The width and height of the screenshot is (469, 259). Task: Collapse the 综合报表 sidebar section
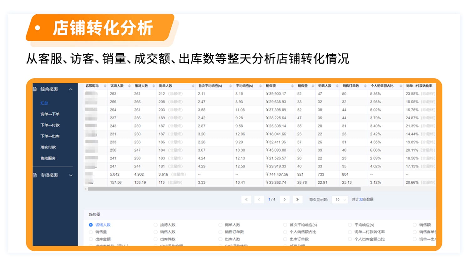[71, 89]
